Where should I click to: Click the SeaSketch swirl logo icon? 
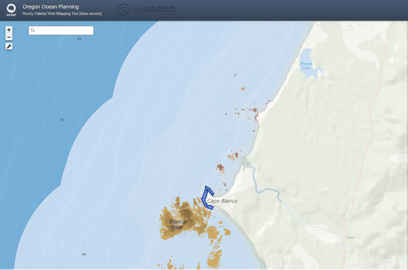(x=124, y=10)
